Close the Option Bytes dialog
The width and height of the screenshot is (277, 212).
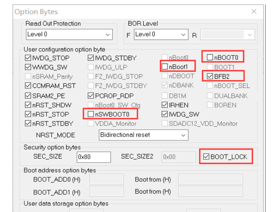coord(254,11)
